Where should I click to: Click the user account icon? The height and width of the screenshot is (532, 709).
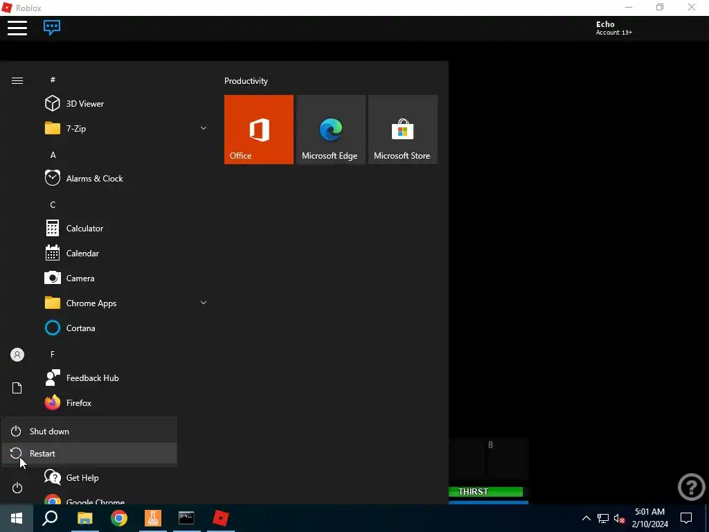coord(17,355)
